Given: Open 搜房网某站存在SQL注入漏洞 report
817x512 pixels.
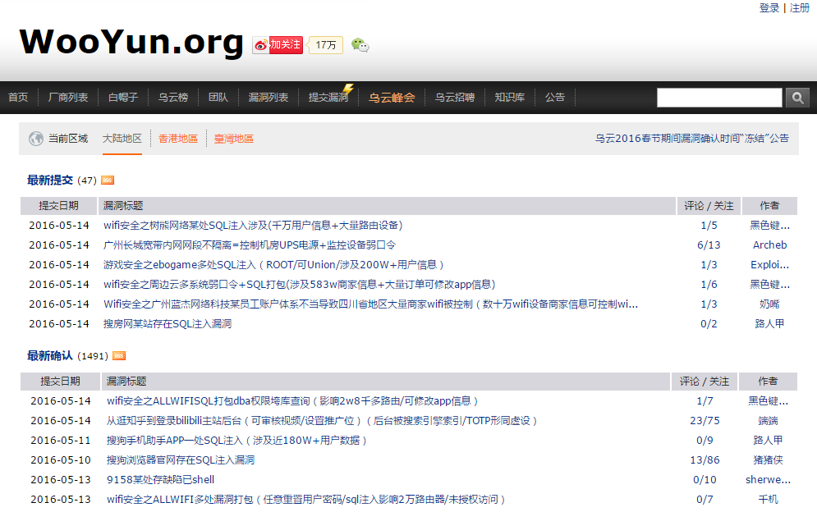Looking at the screenshot, I should (168, 324).
